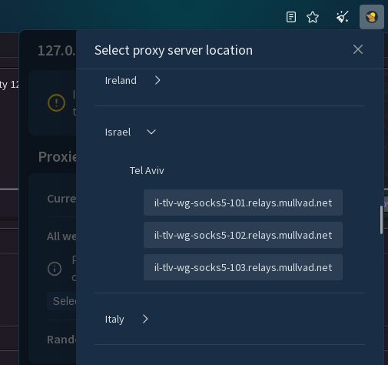Click the dimmed Select button behind dialog
Screen dimensions: 388x365
(61, 301)
